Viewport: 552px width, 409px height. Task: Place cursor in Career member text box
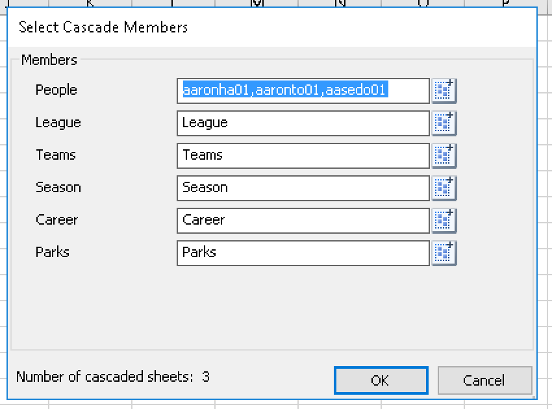coord(303,220)
